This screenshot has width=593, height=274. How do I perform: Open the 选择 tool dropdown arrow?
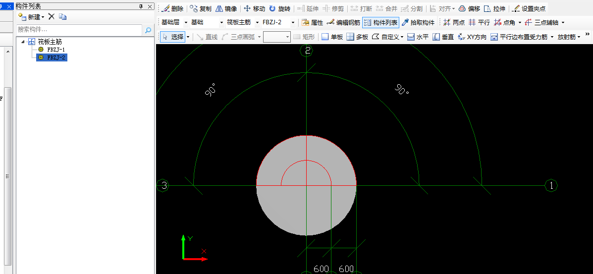click(188, 37)
